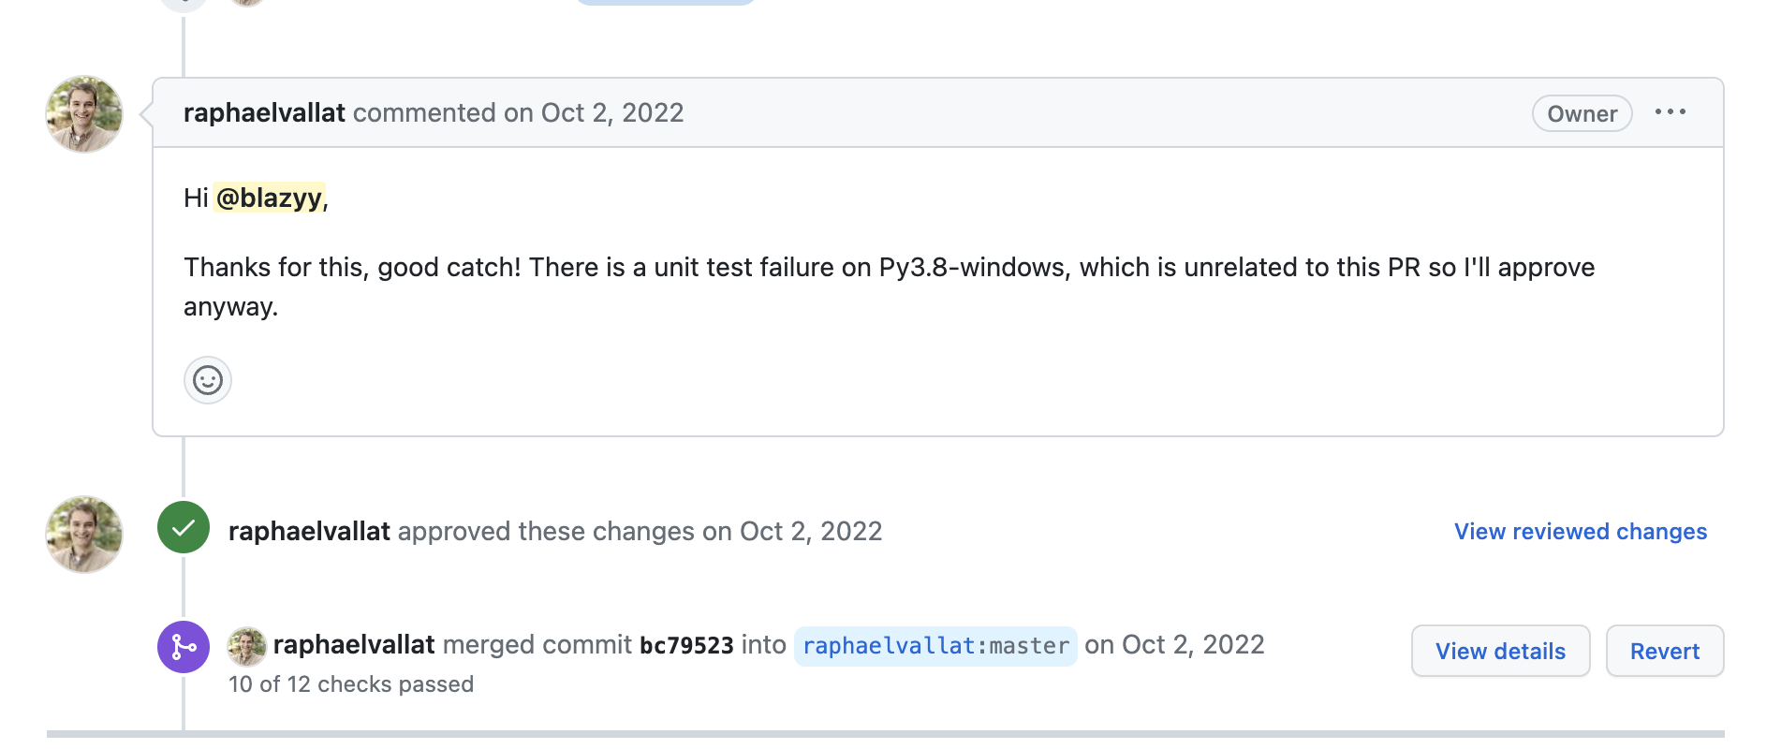This screenshot has width=1781, height=749.
Task: Click raphaelvallat in the approval line
Action: click(309, 531)
